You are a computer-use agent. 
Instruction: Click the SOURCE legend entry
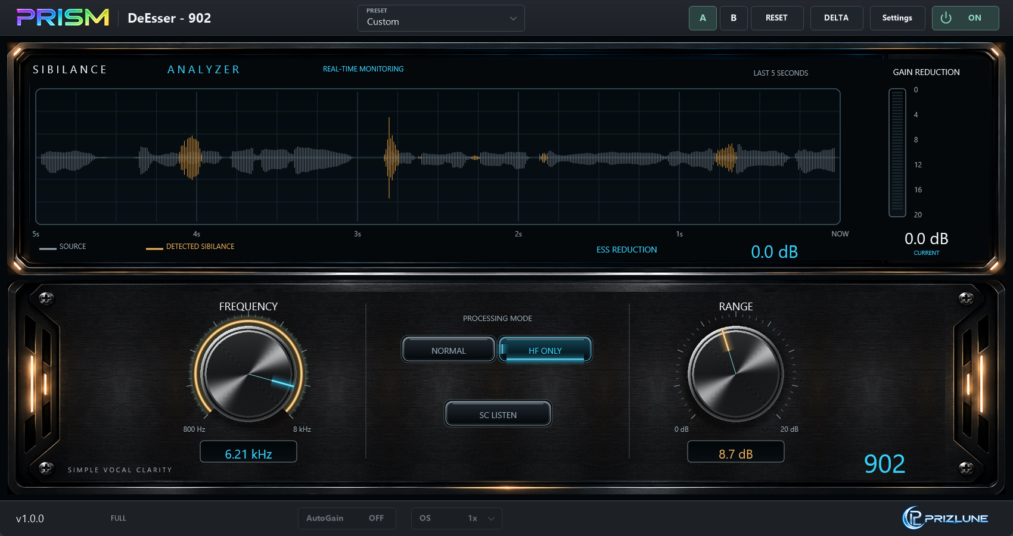point(63,247)
